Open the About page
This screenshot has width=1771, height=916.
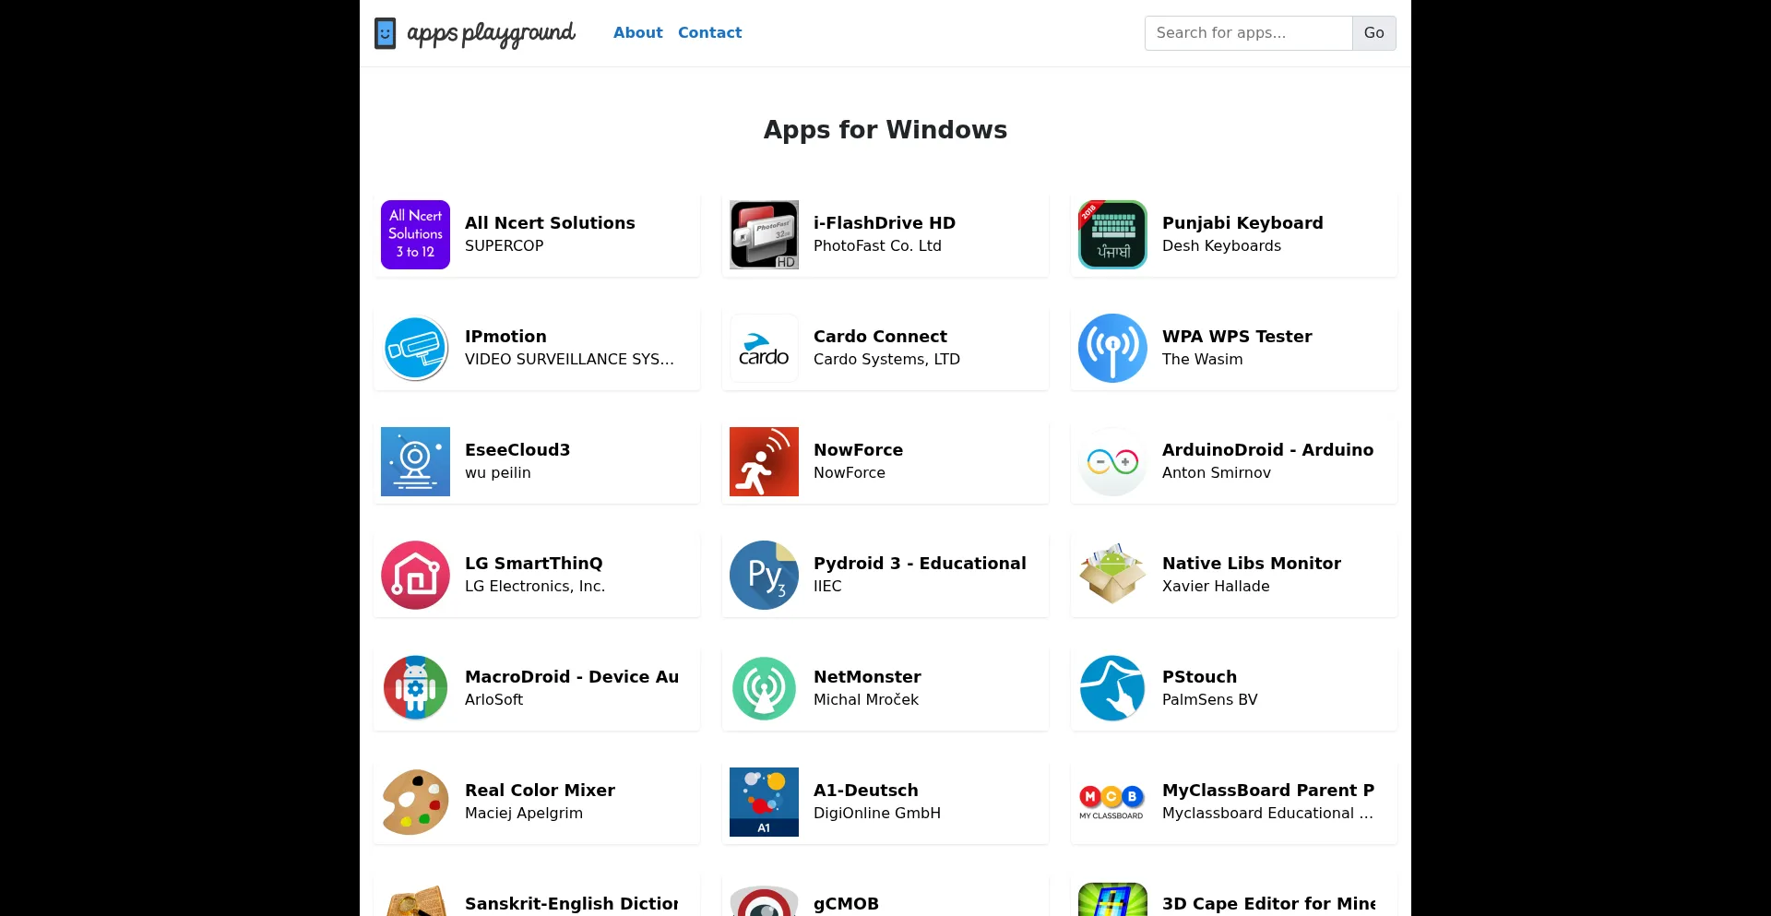click(638, 32)
